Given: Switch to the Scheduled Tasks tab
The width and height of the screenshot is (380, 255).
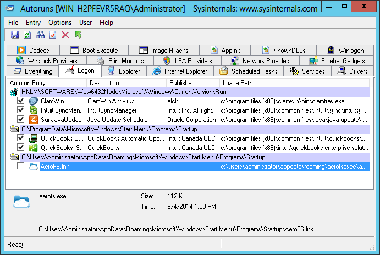Looking at the screenshot, I should [x=249, y=71].
